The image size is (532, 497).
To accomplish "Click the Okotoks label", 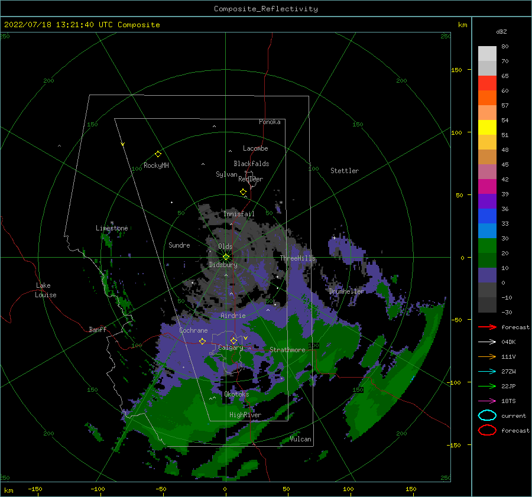I will coord(237,394).
